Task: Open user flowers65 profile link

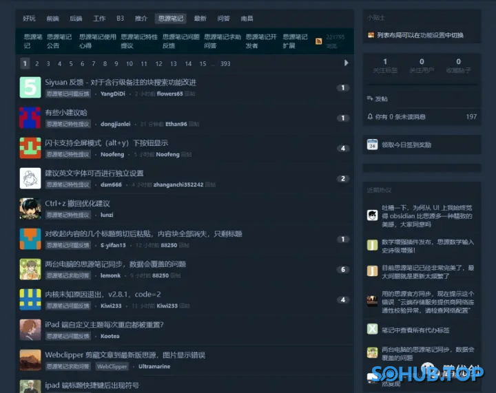Action: pyautogui.click(x=170, y=94)
